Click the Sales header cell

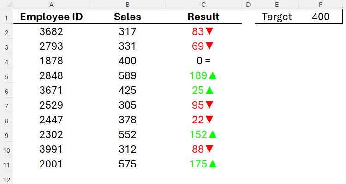point(127,17)
